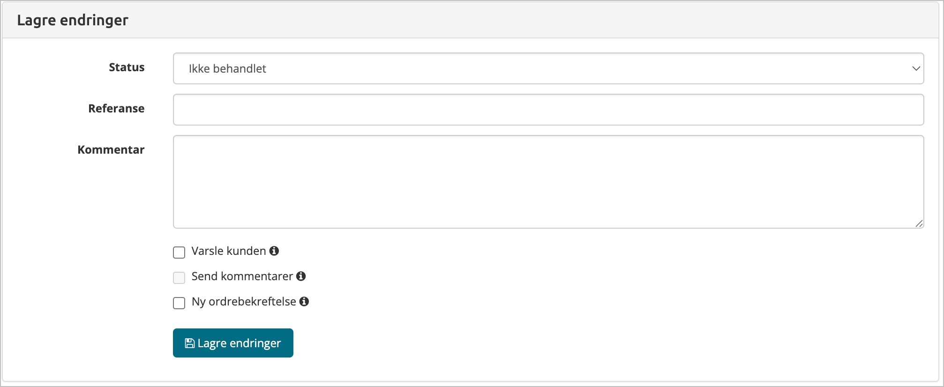Focus the Referanse text field
Image resolution: width=944 pixels, height=387 pixels.
click(x=547, y=110)
